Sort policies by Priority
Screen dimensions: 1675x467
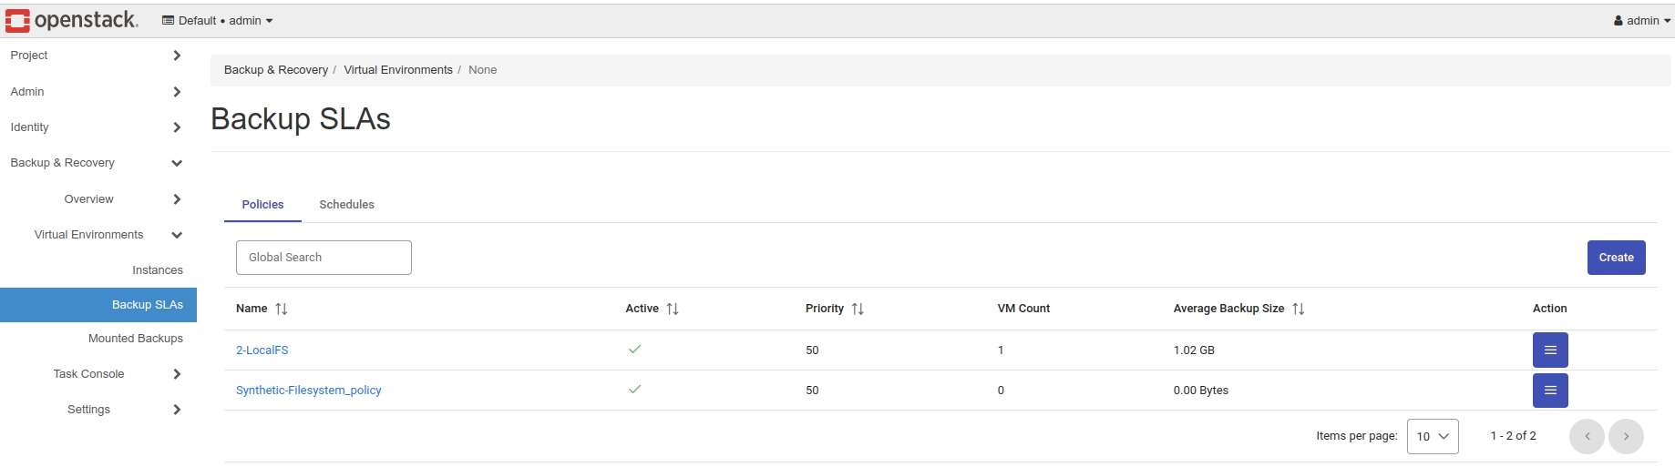858,310
